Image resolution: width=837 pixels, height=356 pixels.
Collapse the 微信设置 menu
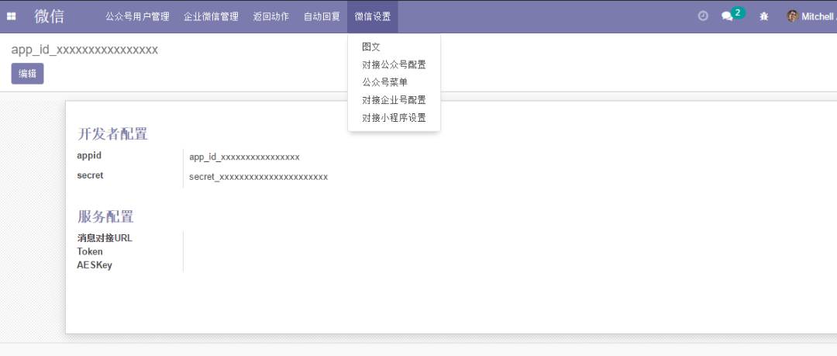pyautogui.click(x=373, y=16)
